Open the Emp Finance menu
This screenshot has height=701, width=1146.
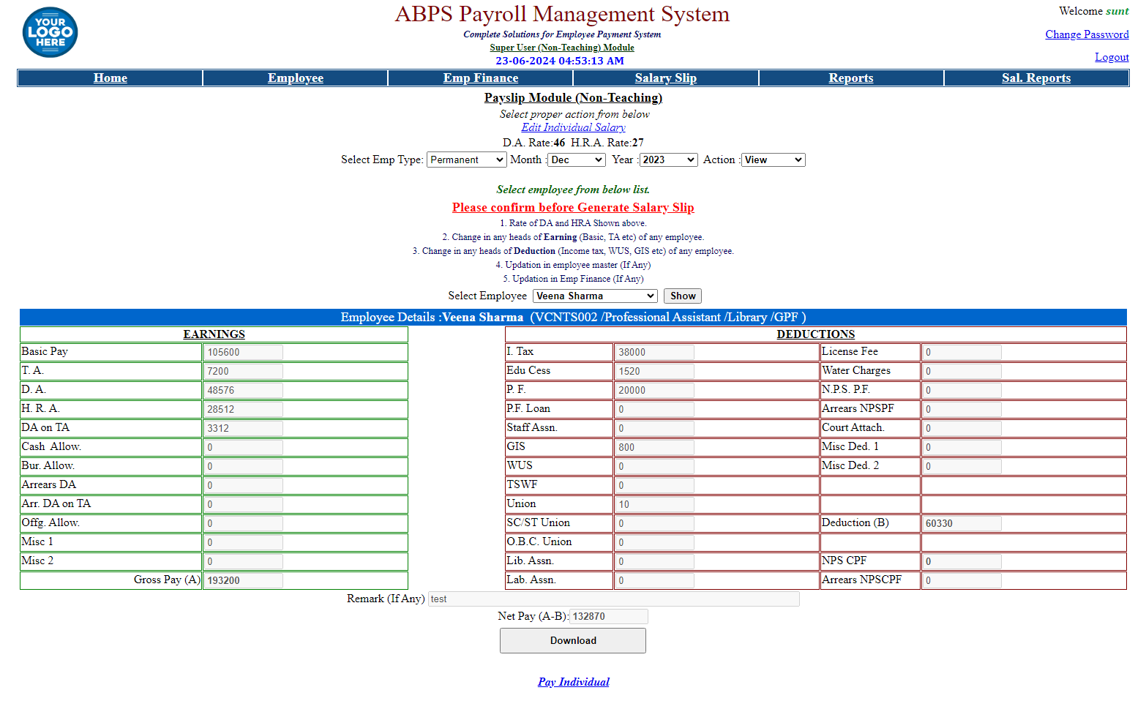481,78
